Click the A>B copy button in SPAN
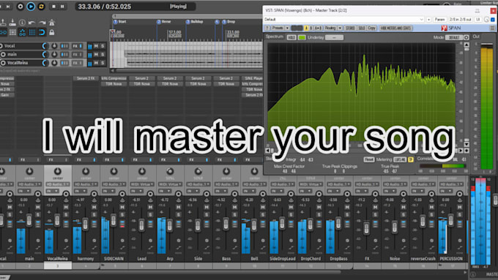498x280 pixels. [x=318, y=29]
